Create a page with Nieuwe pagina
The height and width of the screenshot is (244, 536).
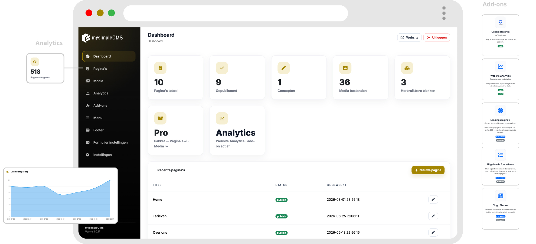coord(428,170)
